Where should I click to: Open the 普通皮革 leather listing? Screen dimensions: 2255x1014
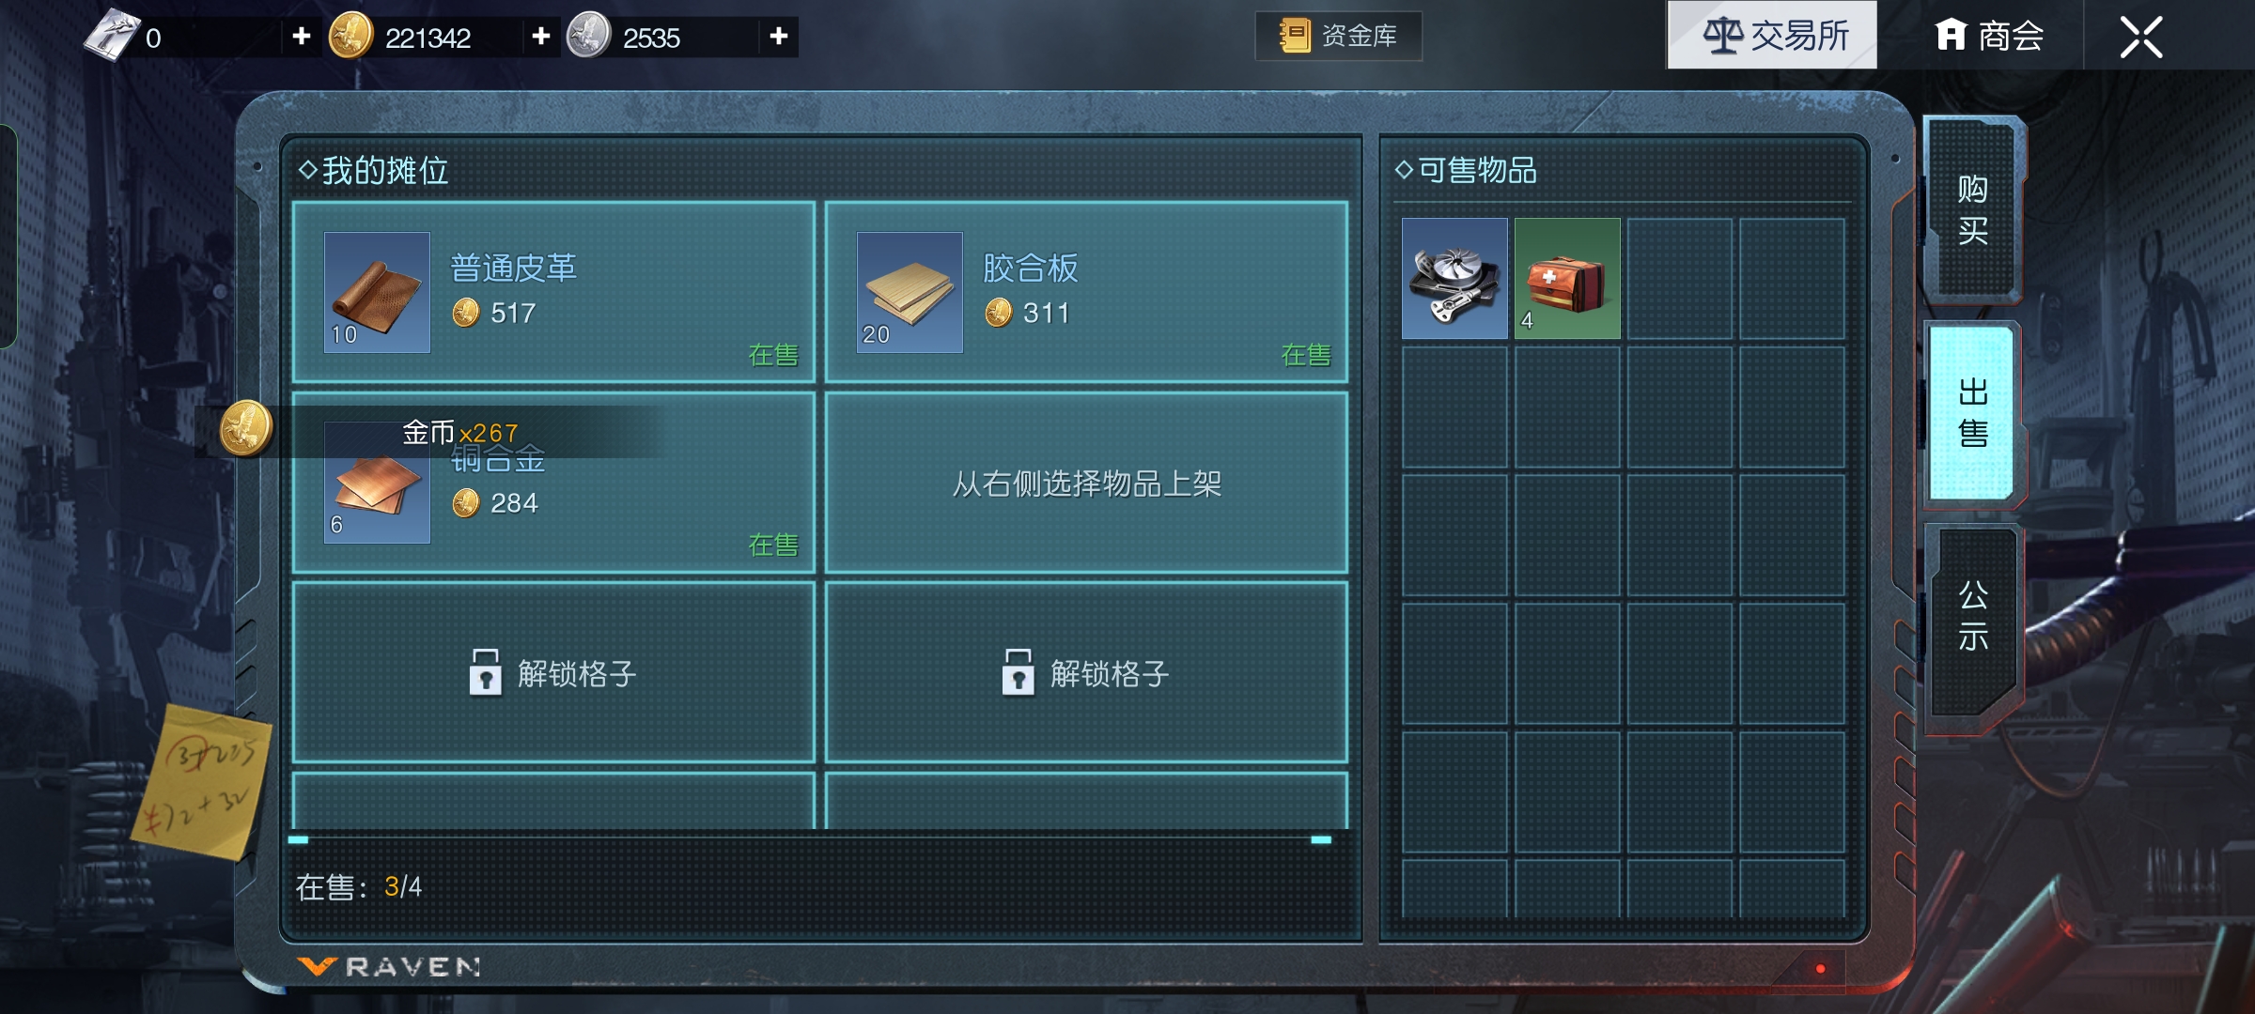[x=553, y=292]
